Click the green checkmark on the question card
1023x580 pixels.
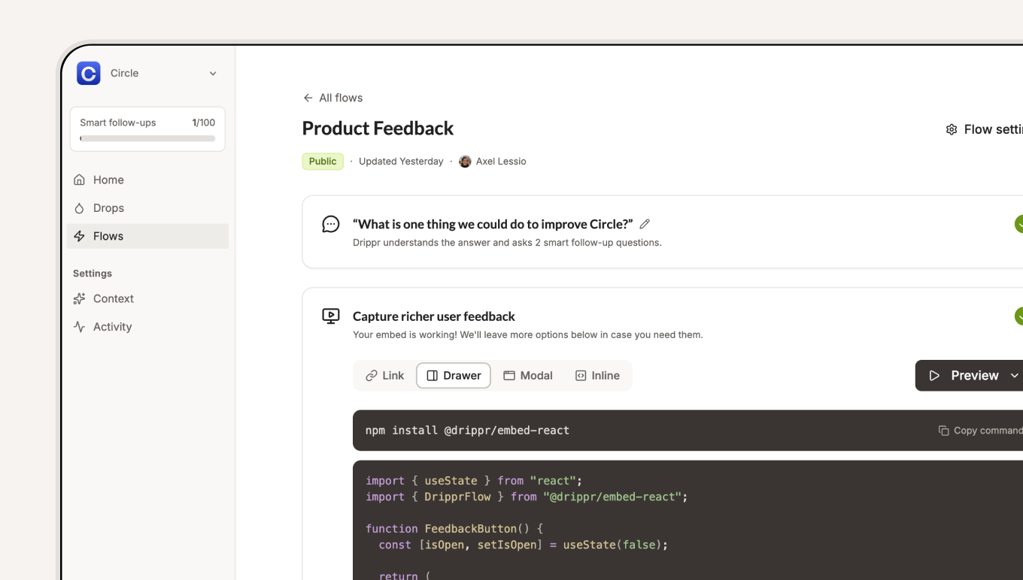coord(1019,224)
